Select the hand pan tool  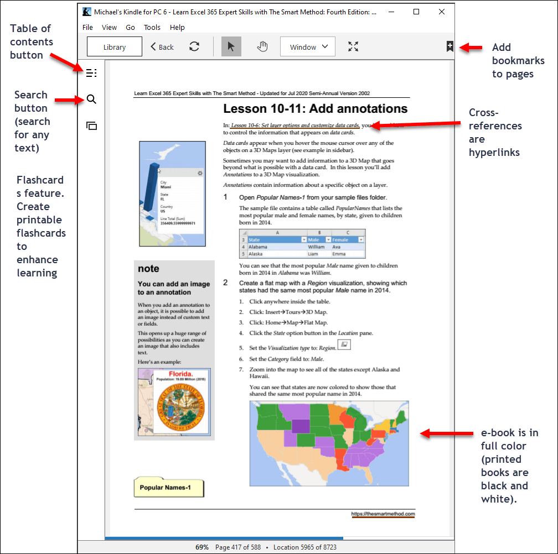(262, 46)
